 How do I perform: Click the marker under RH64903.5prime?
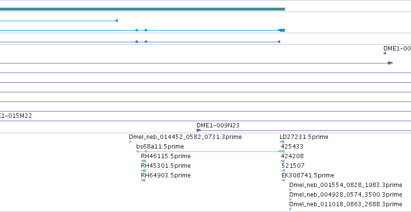[143, 180]
